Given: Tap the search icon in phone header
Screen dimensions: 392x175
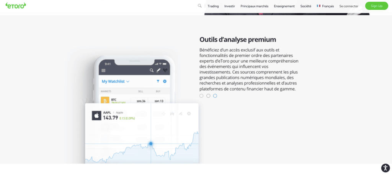Looking at the screenshot, I should [x=152, y=71].
